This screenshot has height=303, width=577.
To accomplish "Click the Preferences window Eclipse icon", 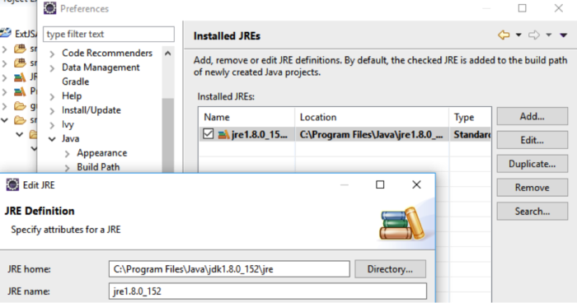I will [x=50, y=8].
